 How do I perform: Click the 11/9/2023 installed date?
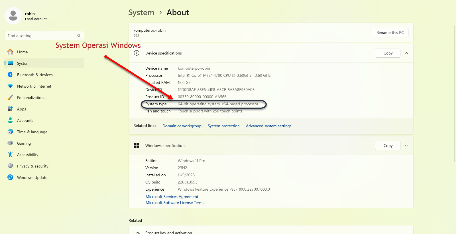click(186, 175)
